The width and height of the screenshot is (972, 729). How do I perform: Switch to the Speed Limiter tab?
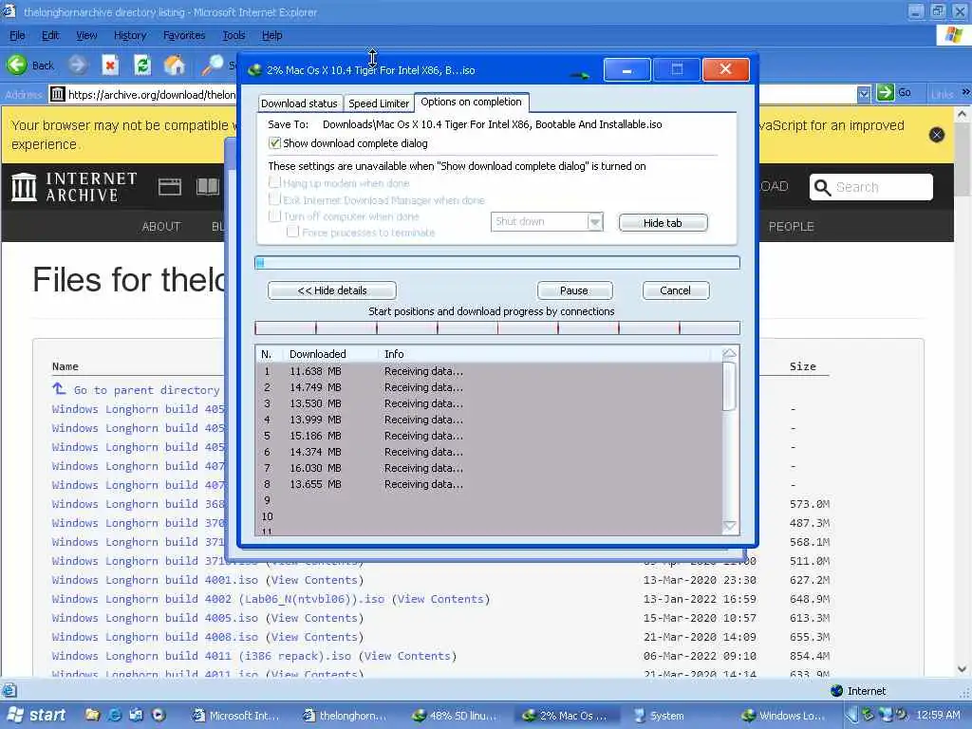(379, 103)
